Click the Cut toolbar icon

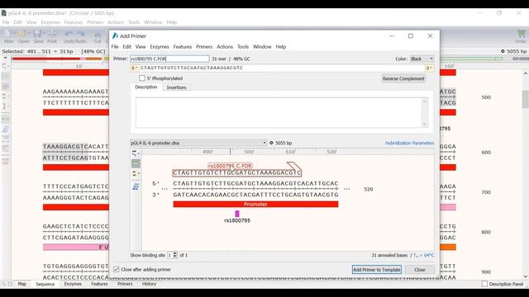(98, 36)
